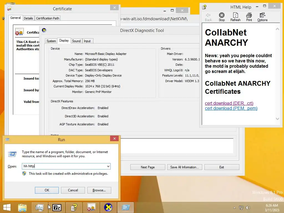Viewport: 284px width, 213px height.
Task: Click the Notes text box in DxDiag
Action: point(177,146)
